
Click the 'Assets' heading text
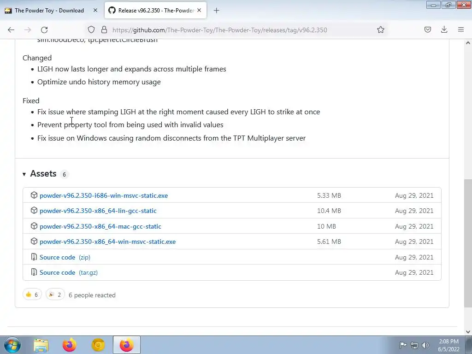pyautogui.click(x=43, y=174)
